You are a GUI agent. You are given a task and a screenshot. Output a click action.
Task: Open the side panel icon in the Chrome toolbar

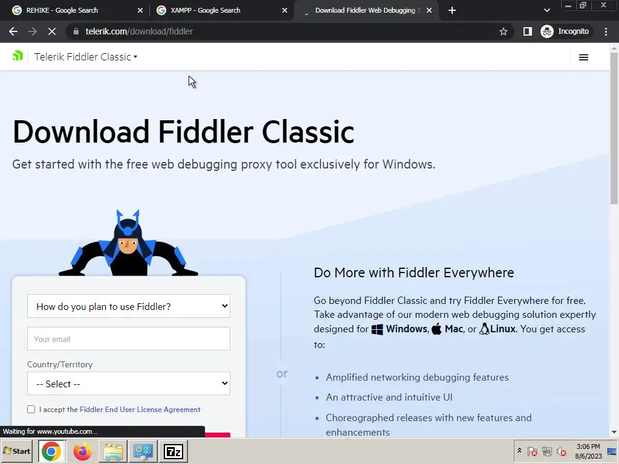pyautogui.click(x=527, y=31)
